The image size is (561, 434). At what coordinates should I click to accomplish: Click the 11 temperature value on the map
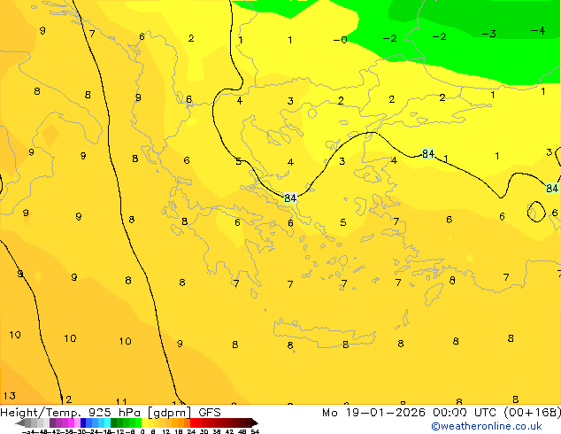121,402
